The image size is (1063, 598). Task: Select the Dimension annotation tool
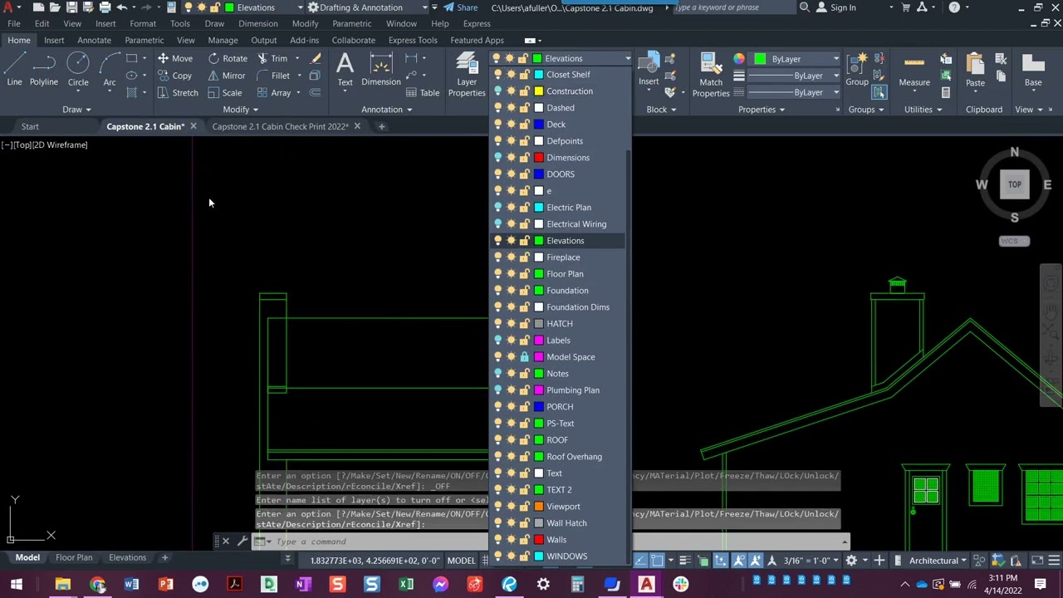click(381, 70)
